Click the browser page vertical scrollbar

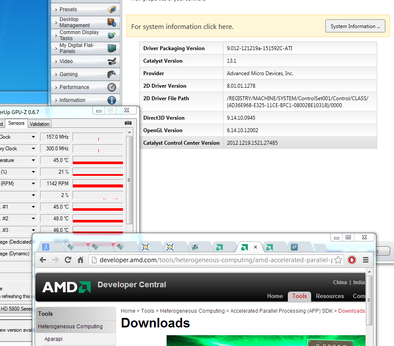tap(369, 300)
